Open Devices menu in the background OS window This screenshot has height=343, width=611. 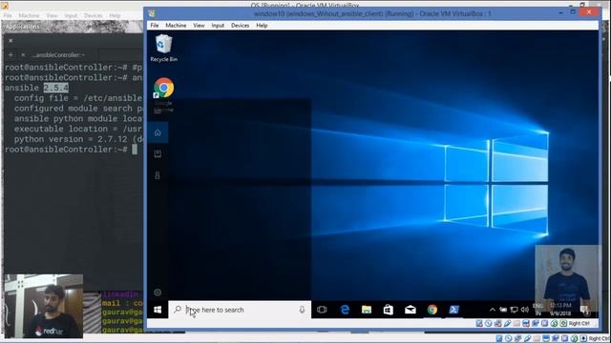94,15
